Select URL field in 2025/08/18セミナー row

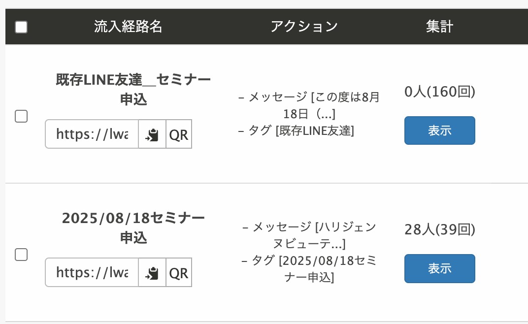(92, 272)
